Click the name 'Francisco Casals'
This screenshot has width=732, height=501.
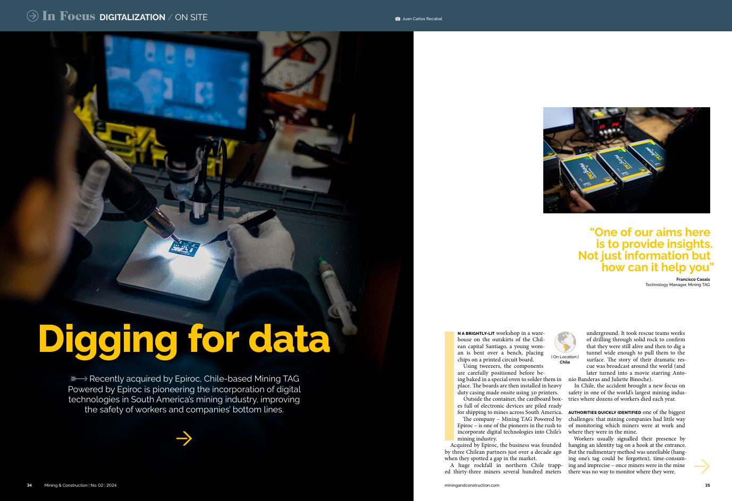pyautogui.click(x=693, y=279)
